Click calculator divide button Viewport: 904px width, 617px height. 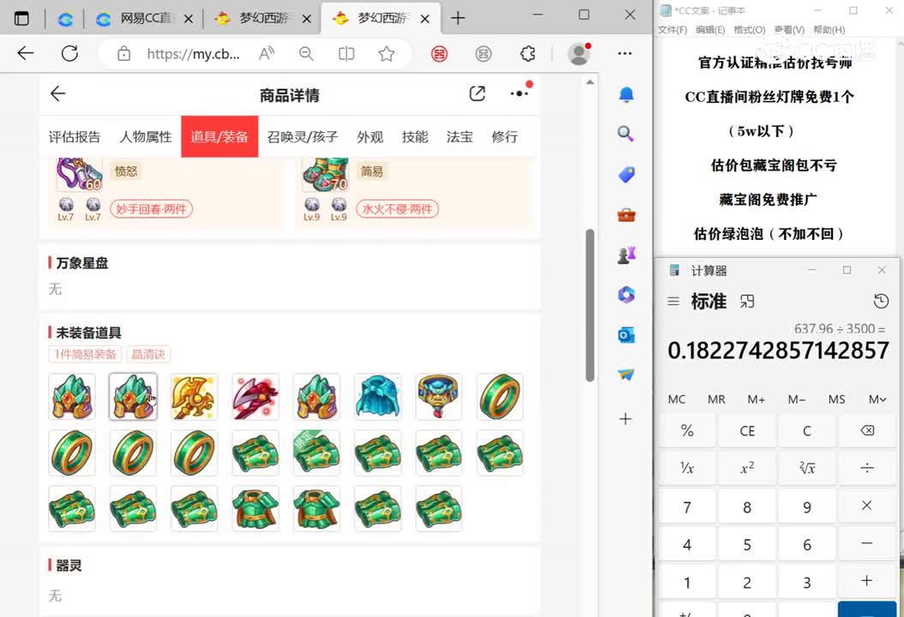pyautogui.click(x=867, y=469)
